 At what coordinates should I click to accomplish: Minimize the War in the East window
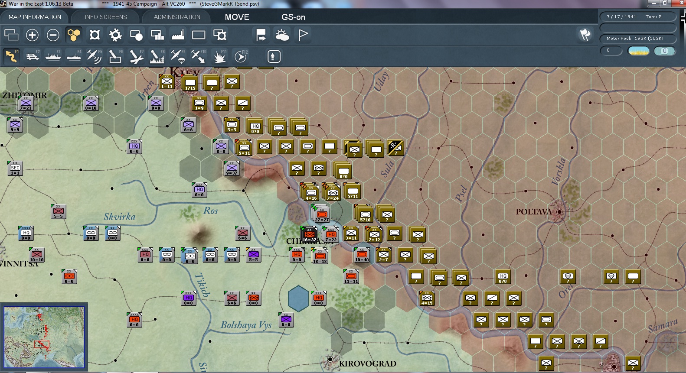coord(654,3)
